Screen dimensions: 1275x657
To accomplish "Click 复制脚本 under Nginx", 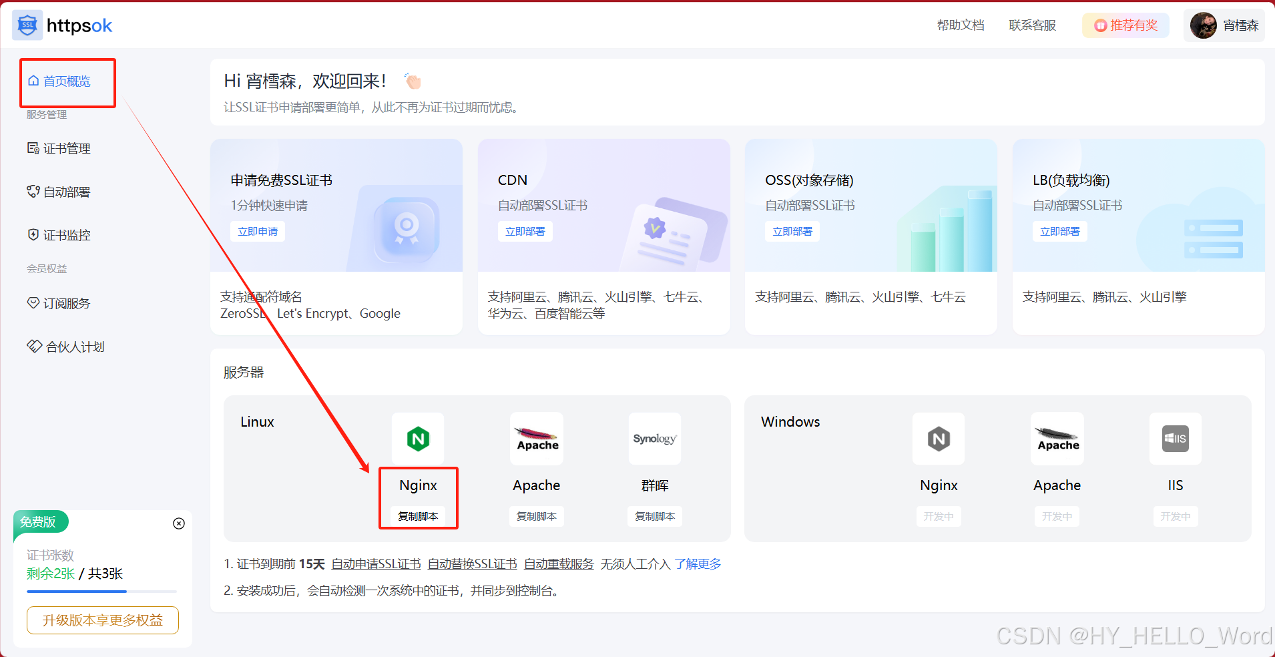I will 418,515.
